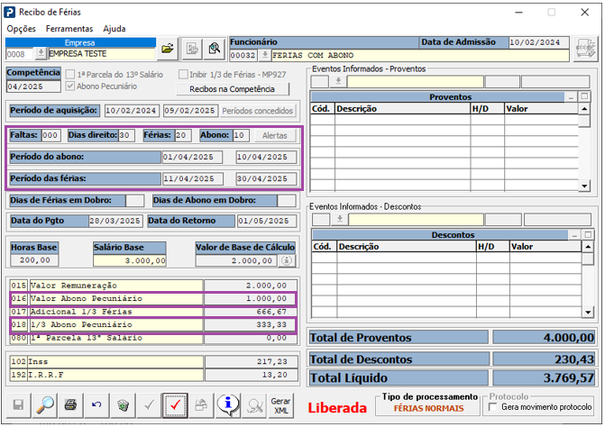Image resolution: width=605 pixels, height=427 pixels.
Task: Click the printer icon
Action: (70, 405)
